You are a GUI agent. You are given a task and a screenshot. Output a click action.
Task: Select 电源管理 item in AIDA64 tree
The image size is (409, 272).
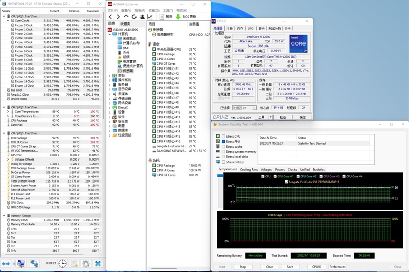(x=129, y=61)
